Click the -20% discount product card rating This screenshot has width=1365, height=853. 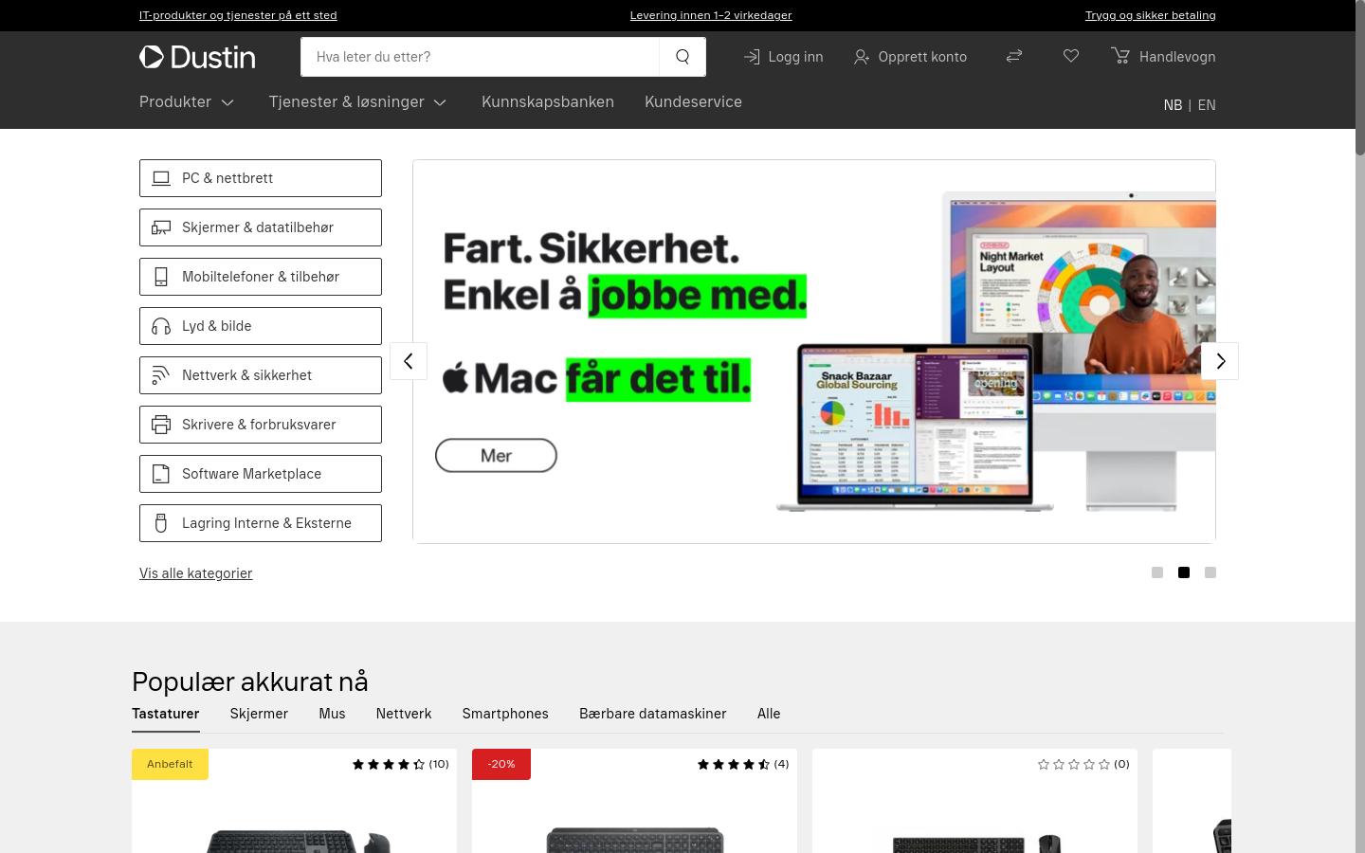[733, 764]
